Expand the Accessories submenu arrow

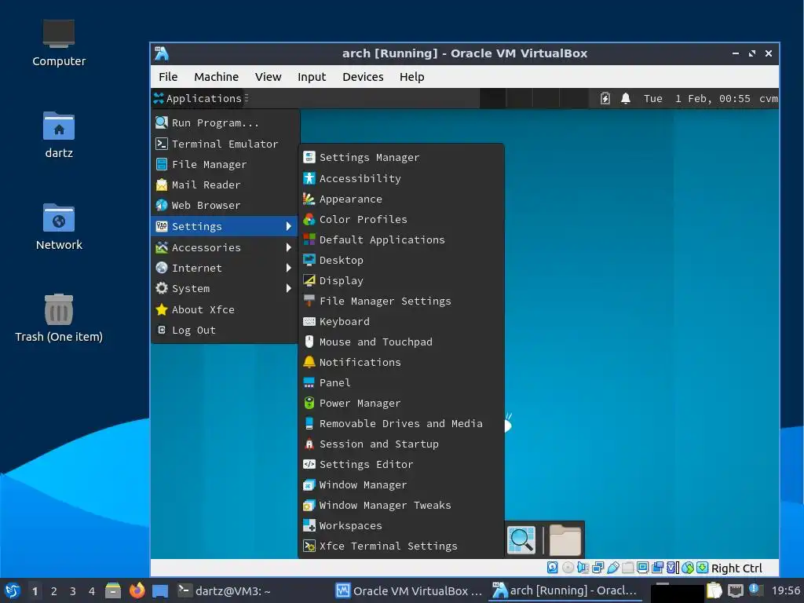coord(289,247)
